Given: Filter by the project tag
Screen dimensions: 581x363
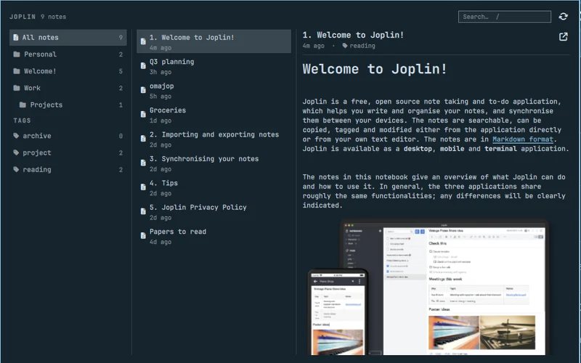Looking at the screenshot, I should 68,152.
